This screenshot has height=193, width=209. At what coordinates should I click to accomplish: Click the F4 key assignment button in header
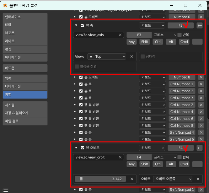(181, 148)
